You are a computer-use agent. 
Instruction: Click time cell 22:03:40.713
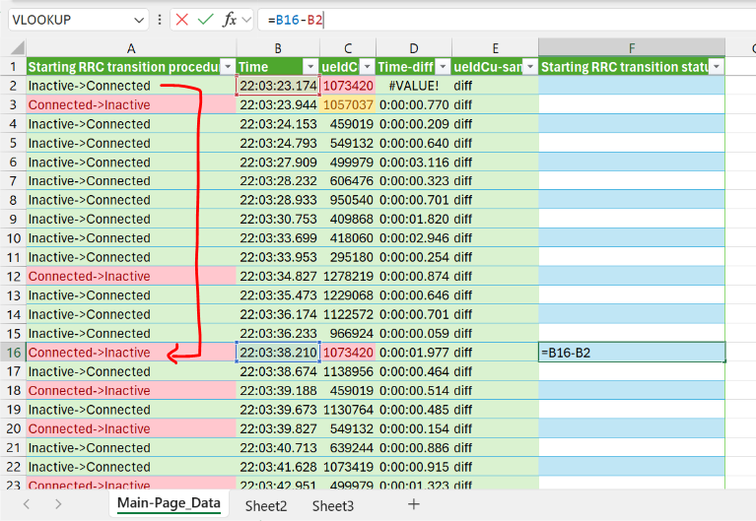(278, 448)
